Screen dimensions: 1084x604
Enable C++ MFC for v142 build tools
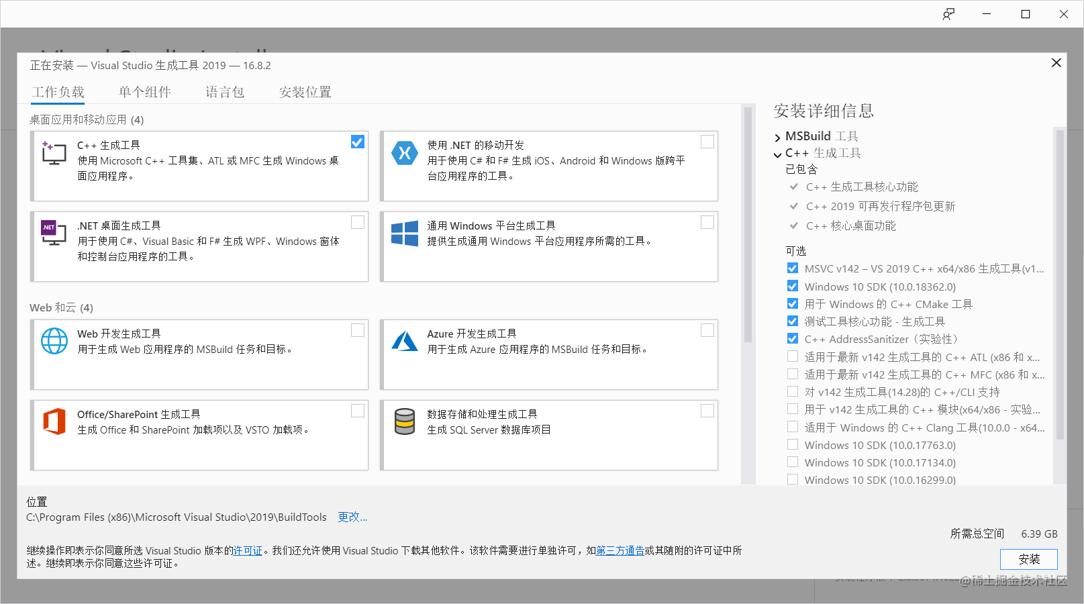(x=793, y=374)
